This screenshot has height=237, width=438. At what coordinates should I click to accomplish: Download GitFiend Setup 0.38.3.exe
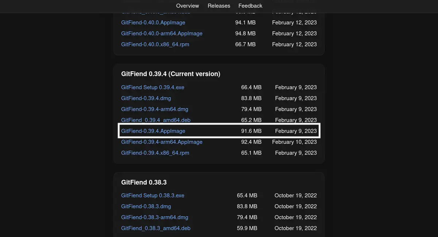[x=153, y=195]
